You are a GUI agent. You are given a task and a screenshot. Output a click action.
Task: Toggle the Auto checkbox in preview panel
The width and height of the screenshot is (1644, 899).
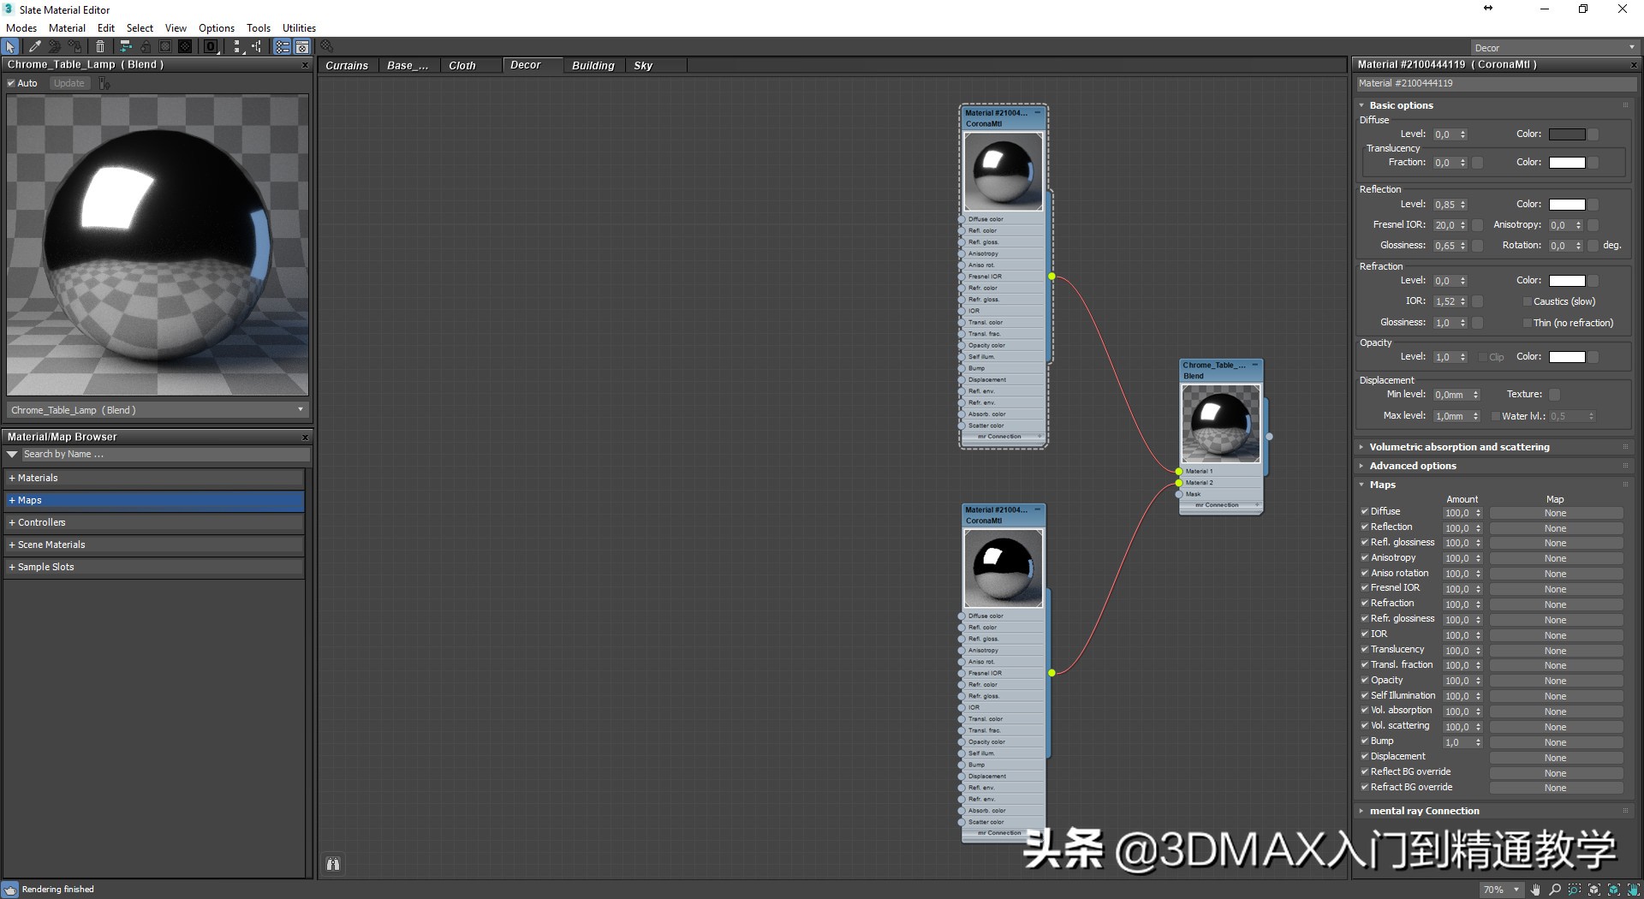10,83
